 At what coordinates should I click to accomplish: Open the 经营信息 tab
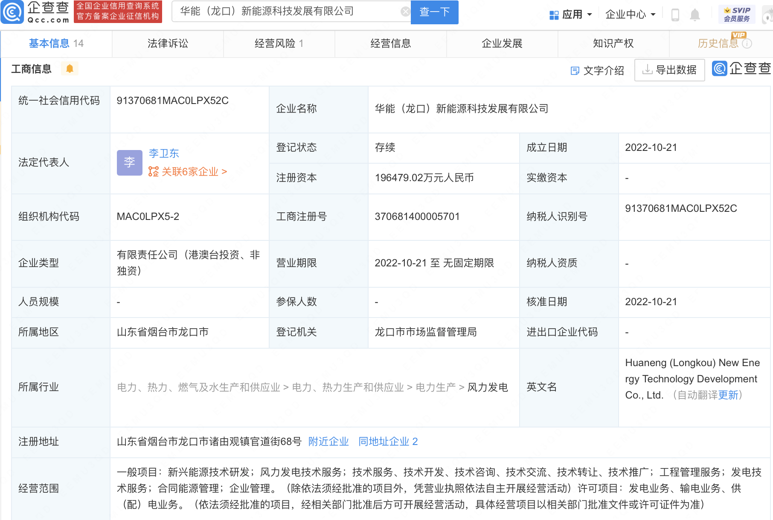[391, 43]
